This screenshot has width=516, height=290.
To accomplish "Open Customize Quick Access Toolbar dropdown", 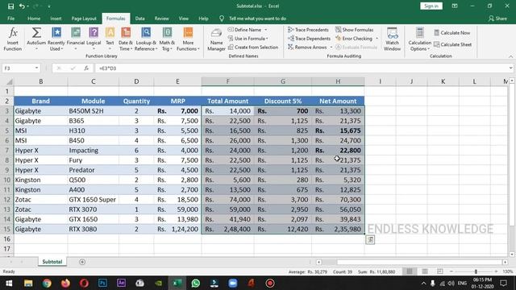I will 49,6.
